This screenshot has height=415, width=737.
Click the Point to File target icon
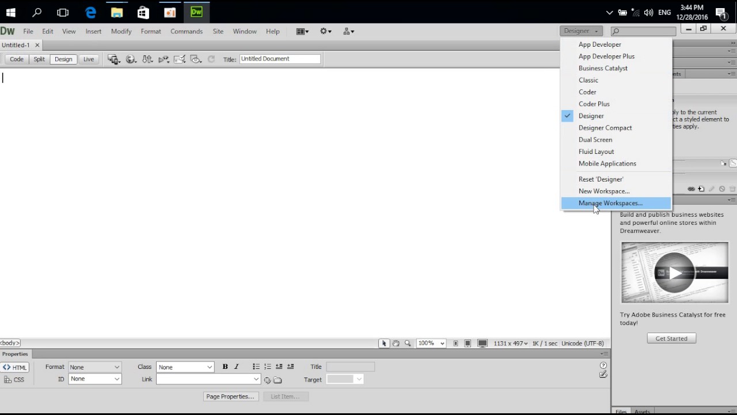(267, 380)
